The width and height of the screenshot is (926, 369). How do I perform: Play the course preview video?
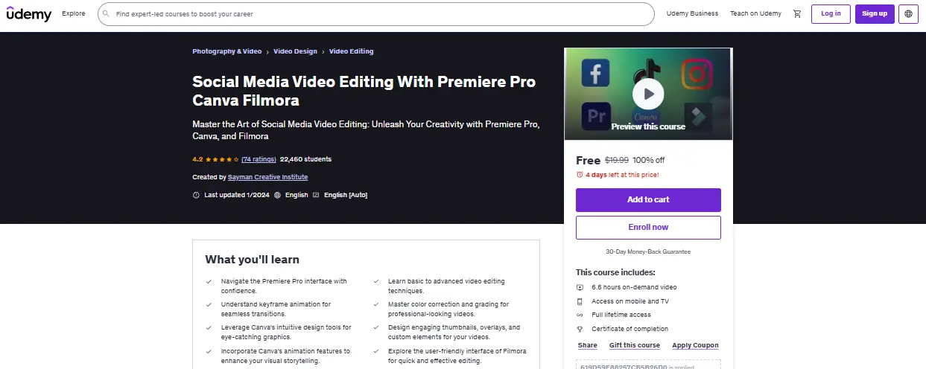coord(648,94)
